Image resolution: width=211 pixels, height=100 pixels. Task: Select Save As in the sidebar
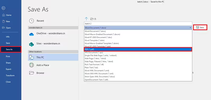[x=11, y=49]
